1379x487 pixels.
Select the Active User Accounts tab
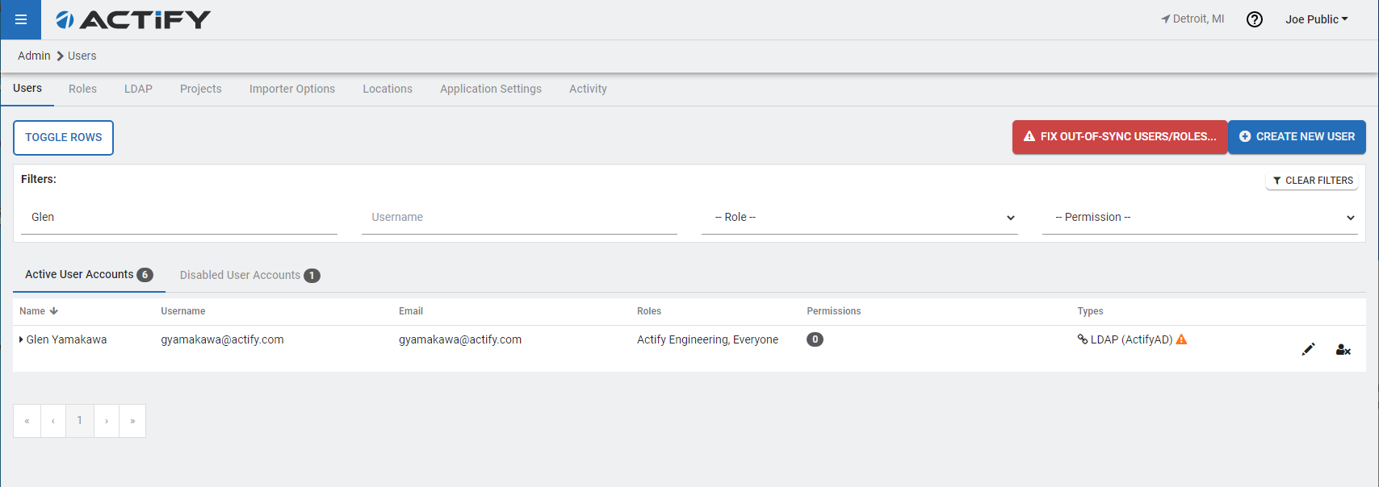89,275
